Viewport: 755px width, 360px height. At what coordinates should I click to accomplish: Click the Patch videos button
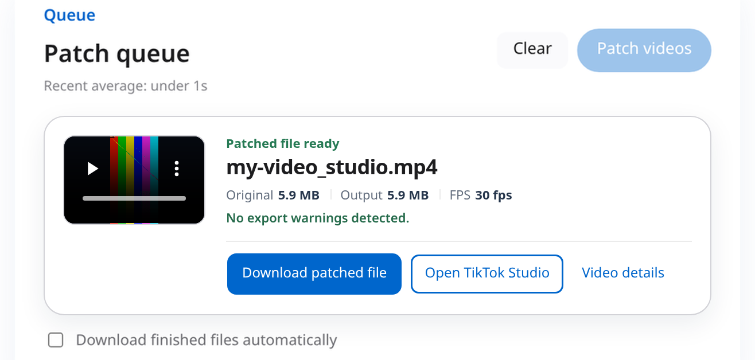(x=644, y=50)
